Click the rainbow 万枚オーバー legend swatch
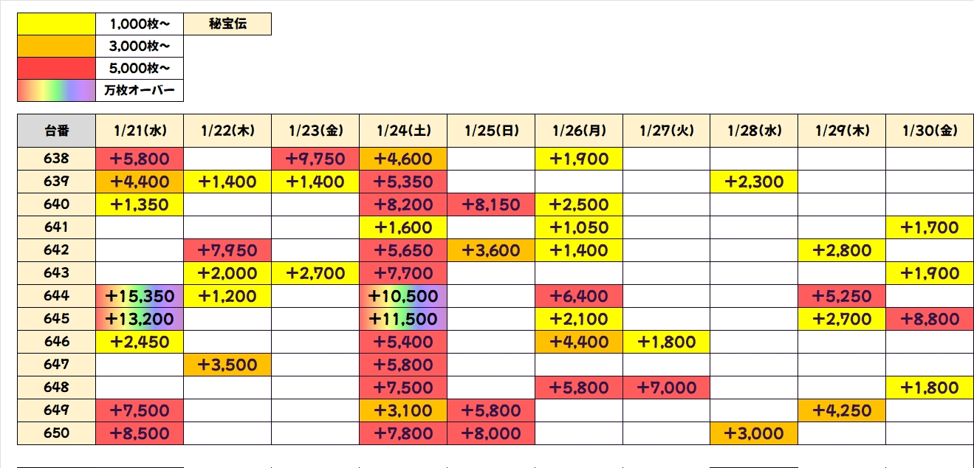Image resolution: width=974 pixels, height=468 pixels. 56,91
